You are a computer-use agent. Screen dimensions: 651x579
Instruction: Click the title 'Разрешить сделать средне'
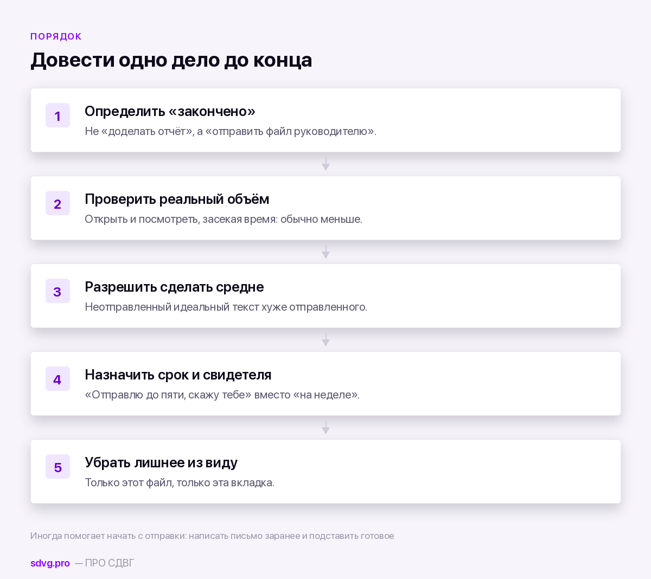coord(174,287)
